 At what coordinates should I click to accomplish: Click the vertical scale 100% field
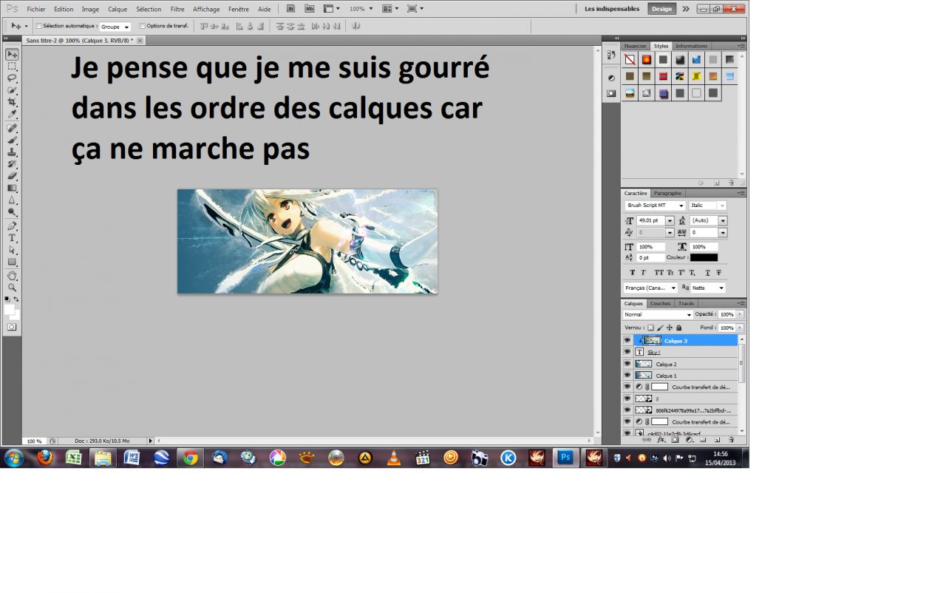[x=650, y=247]
